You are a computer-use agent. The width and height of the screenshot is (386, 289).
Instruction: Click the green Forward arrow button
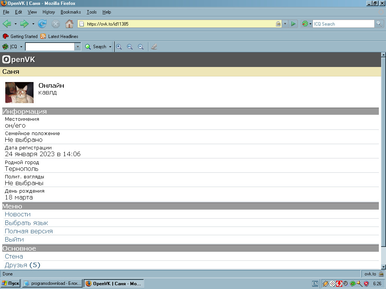[x=24, y=24]
